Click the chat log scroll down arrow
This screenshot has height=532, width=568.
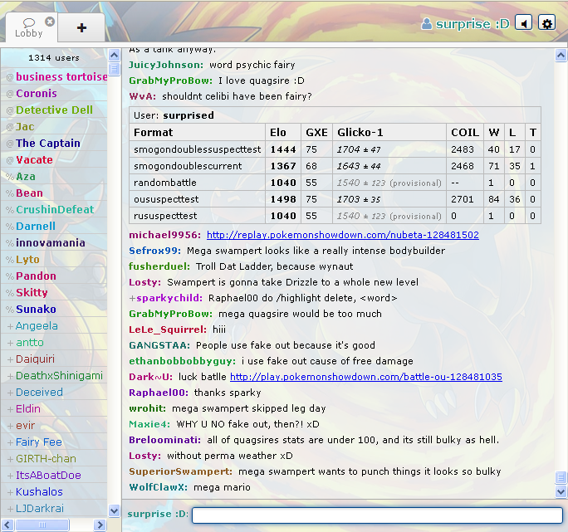click(561, 492)
